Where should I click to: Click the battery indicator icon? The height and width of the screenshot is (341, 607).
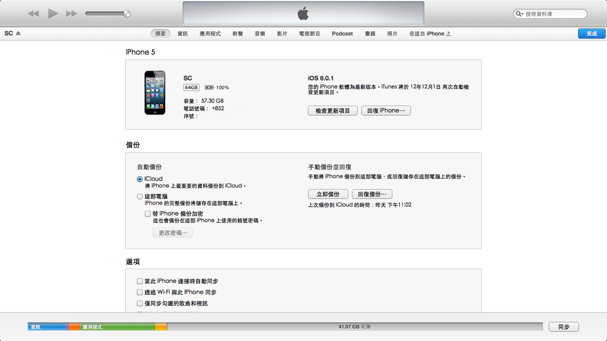coord(209,87)
